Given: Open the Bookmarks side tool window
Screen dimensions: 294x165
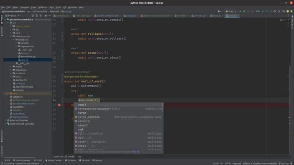Looking at the screenshot, I should click(2, 136).
